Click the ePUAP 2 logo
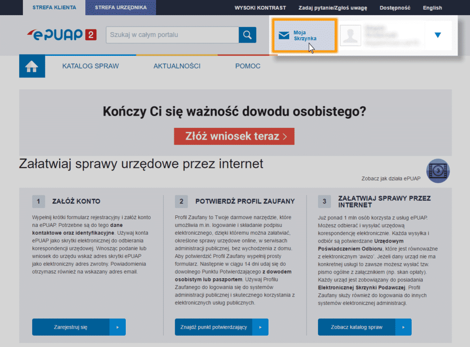The width and height of the screenshot is (470, 347). pyautogui.click(x=62, y=35)
